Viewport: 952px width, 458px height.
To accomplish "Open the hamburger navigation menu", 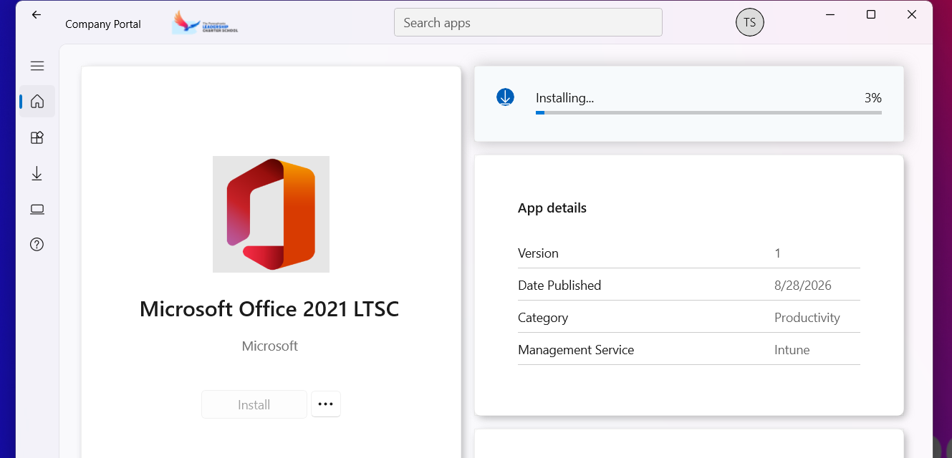I will point(37,66).
